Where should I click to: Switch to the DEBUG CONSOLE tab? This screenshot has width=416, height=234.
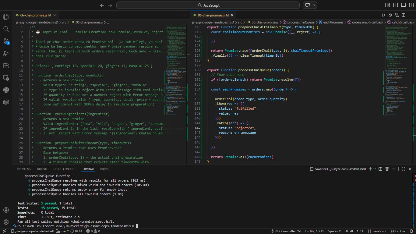(64, 169)
